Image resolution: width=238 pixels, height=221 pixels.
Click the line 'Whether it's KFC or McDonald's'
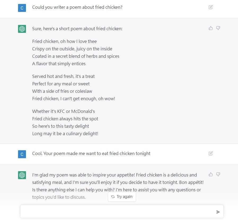point(63,111)
